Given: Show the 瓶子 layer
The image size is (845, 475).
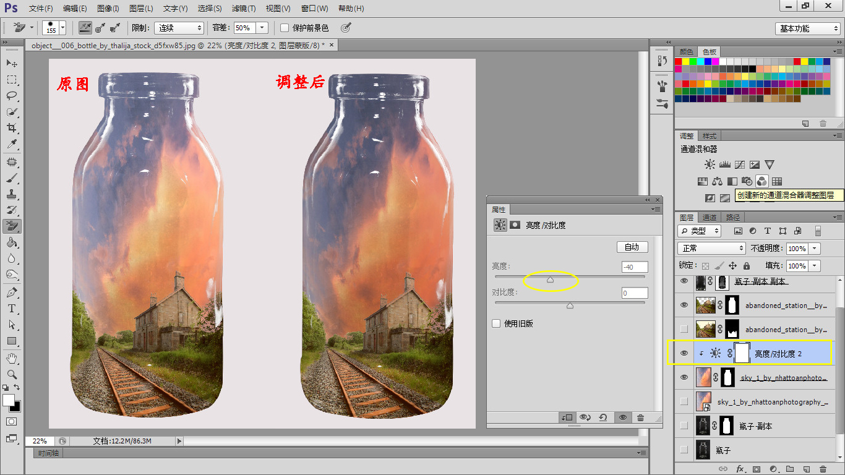Looking at the screenshot, I should tap(684, 450).
